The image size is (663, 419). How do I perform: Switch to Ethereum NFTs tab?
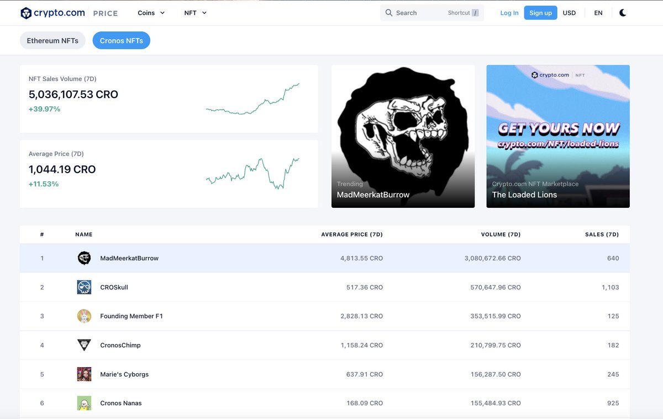[x=52, y=40]
